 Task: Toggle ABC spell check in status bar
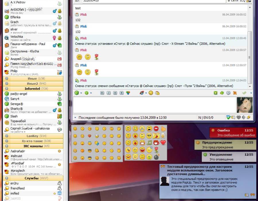pos(228,117)
